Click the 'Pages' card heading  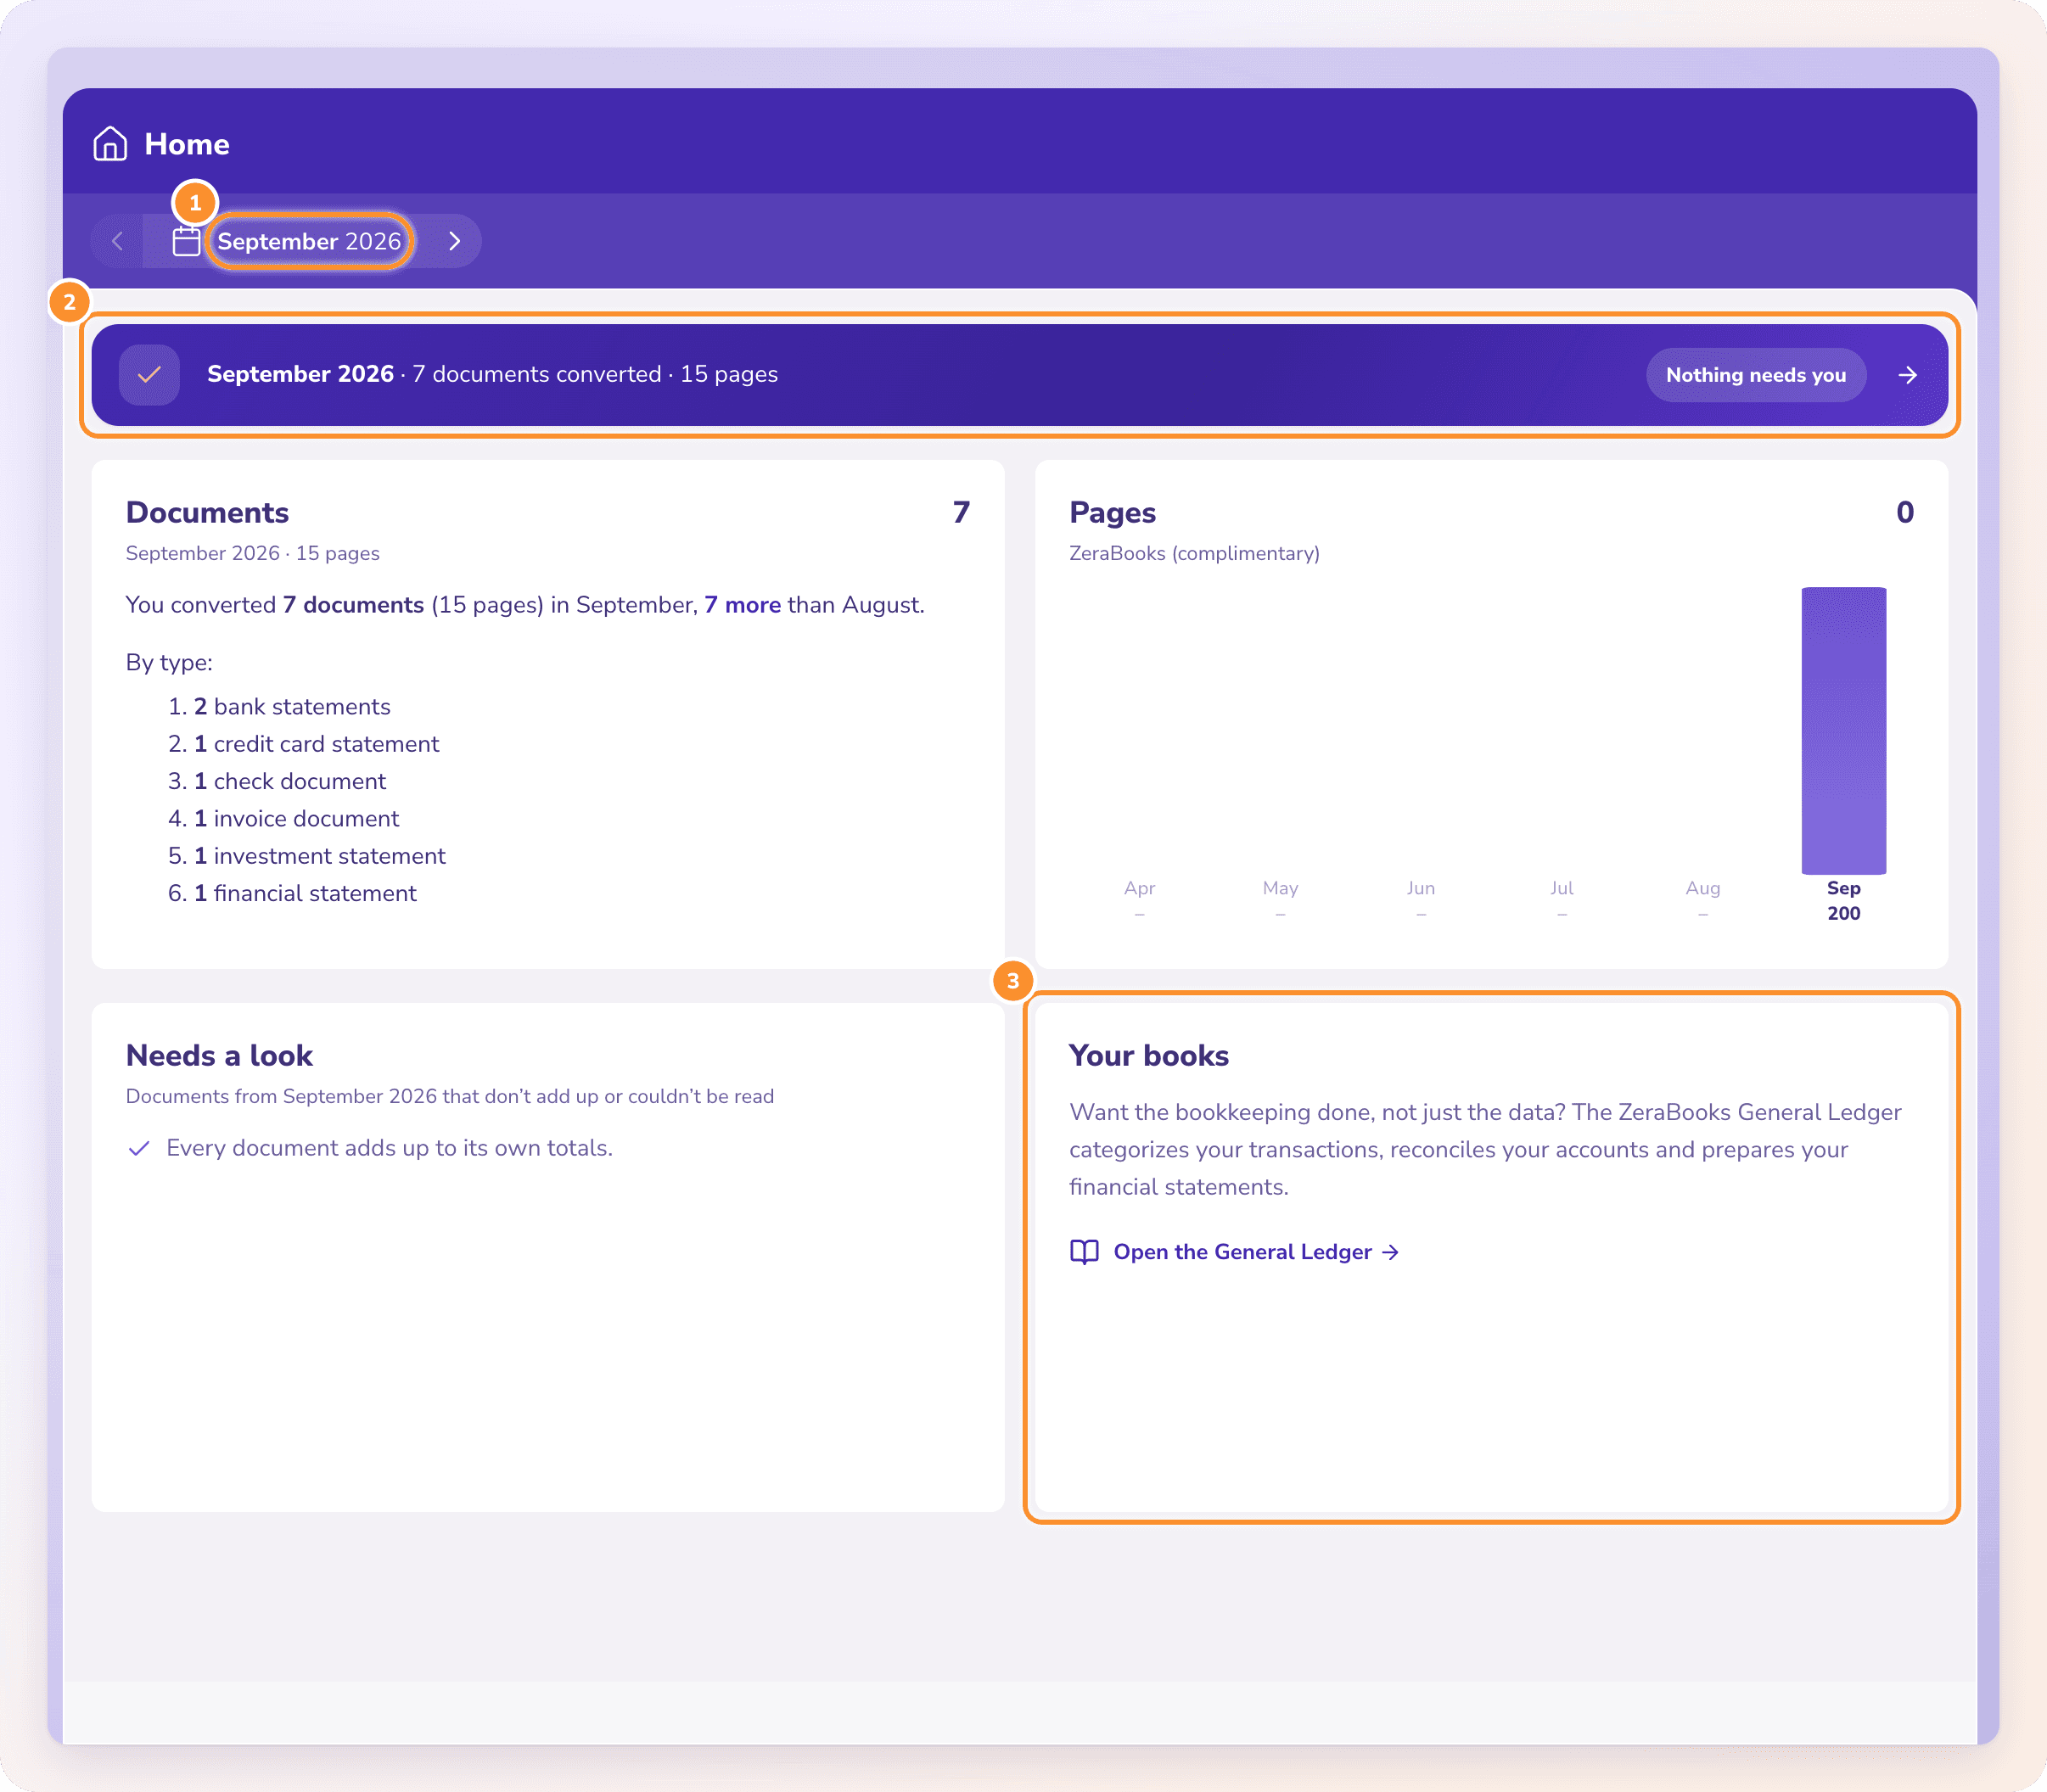pos(1112,512)
